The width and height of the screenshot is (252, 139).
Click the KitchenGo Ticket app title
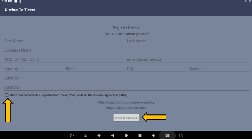20,10
